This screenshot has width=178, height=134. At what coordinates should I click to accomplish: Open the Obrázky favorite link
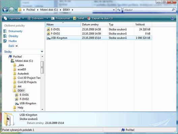pyautogui.click(x=13, y=36)
